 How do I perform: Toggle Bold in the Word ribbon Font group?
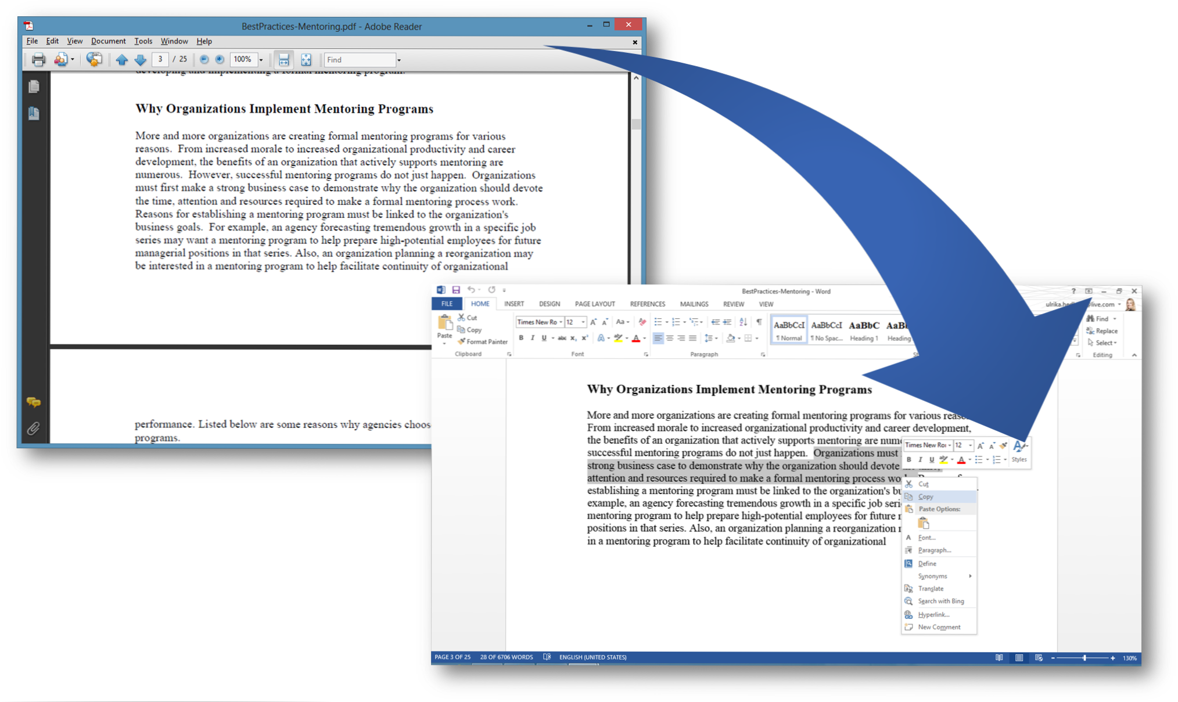point(521,338)
